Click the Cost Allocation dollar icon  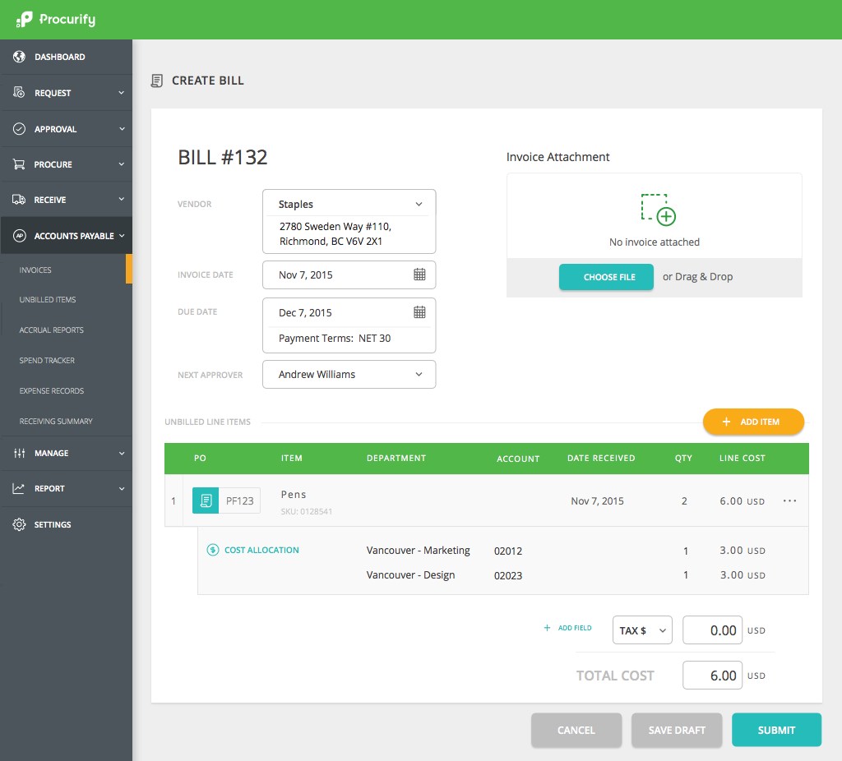[213, 550]
